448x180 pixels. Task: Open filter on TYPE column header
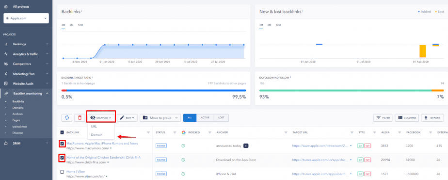click(x=374, y=132)
